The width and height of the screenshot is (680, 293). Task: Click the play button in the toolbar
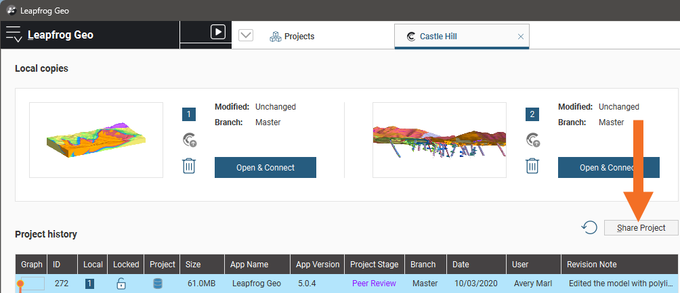217,32
